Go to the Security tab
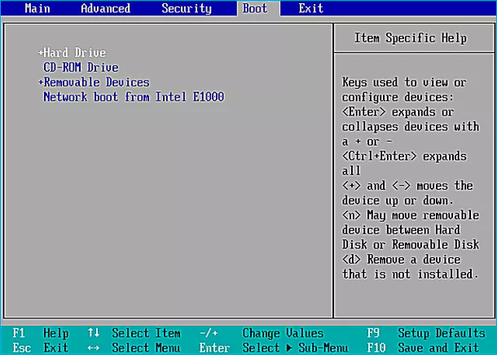Image resolution: width=497 pixels, height=355 pixels. pyautogui.click(x=187, y=9)
